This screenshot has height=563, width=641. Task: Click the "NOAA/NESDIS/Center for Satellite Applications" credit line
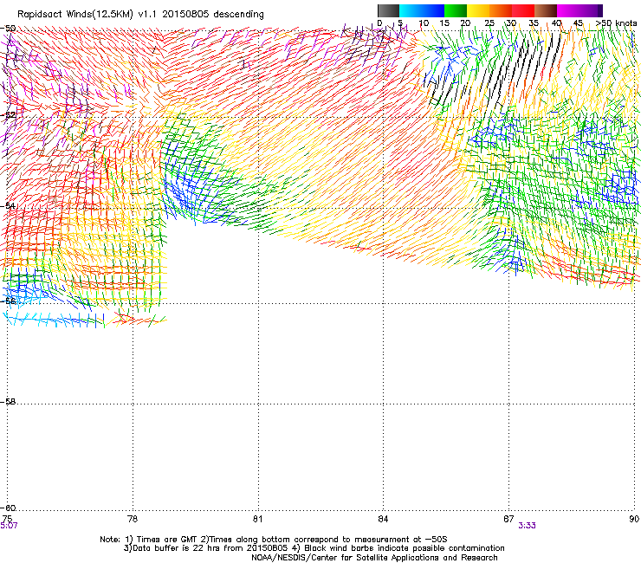pos(374,557)
